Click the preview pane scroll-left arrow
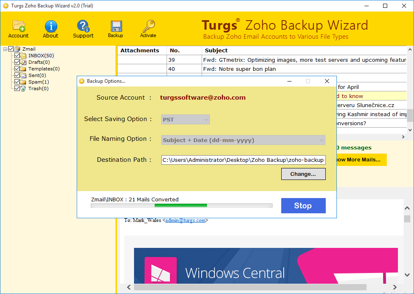Screen dimensions: 414x294 click(129, 287)
